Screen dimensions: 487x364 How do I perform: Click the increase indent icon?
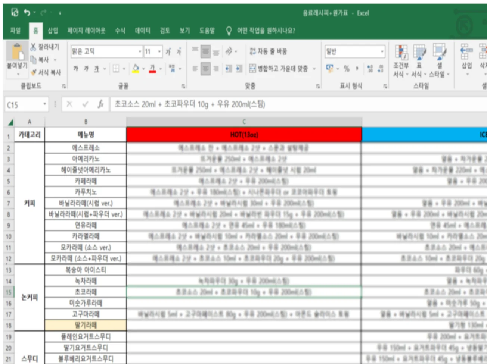tap(239, 69)
